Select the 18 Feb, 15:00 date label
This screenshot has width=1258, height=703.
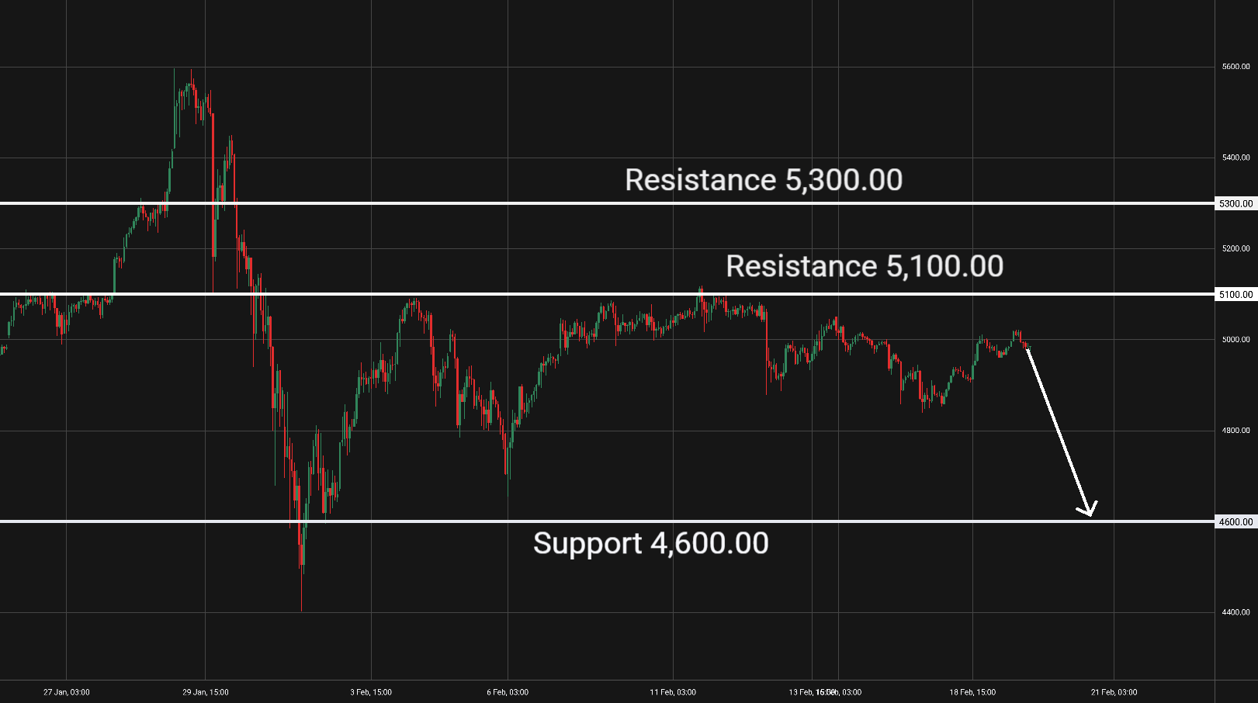click(x=972, y=692)
